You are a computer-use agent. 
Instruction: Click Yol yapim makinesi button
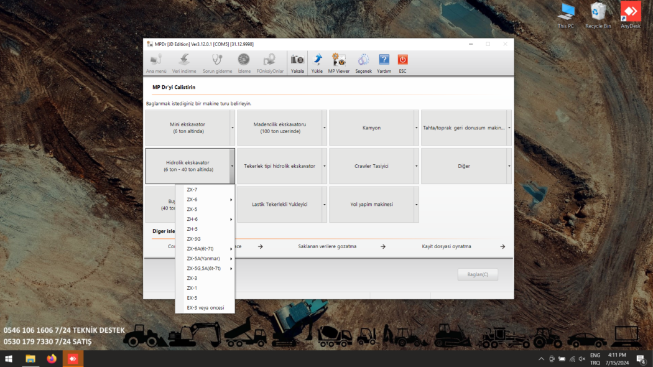pyautogui.click(x=371, y=204)
